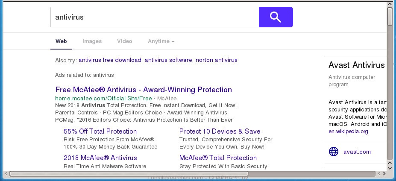Open 55% Off Total Protection sitelink

tap(100, 131)
